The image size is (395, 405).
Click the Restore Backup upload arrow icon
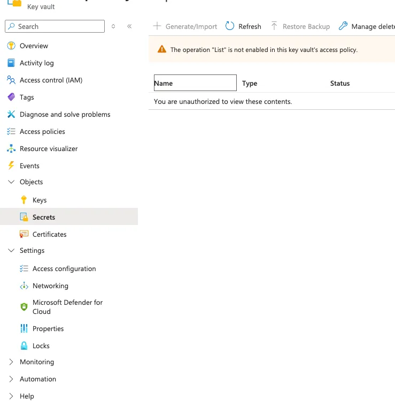274,26
